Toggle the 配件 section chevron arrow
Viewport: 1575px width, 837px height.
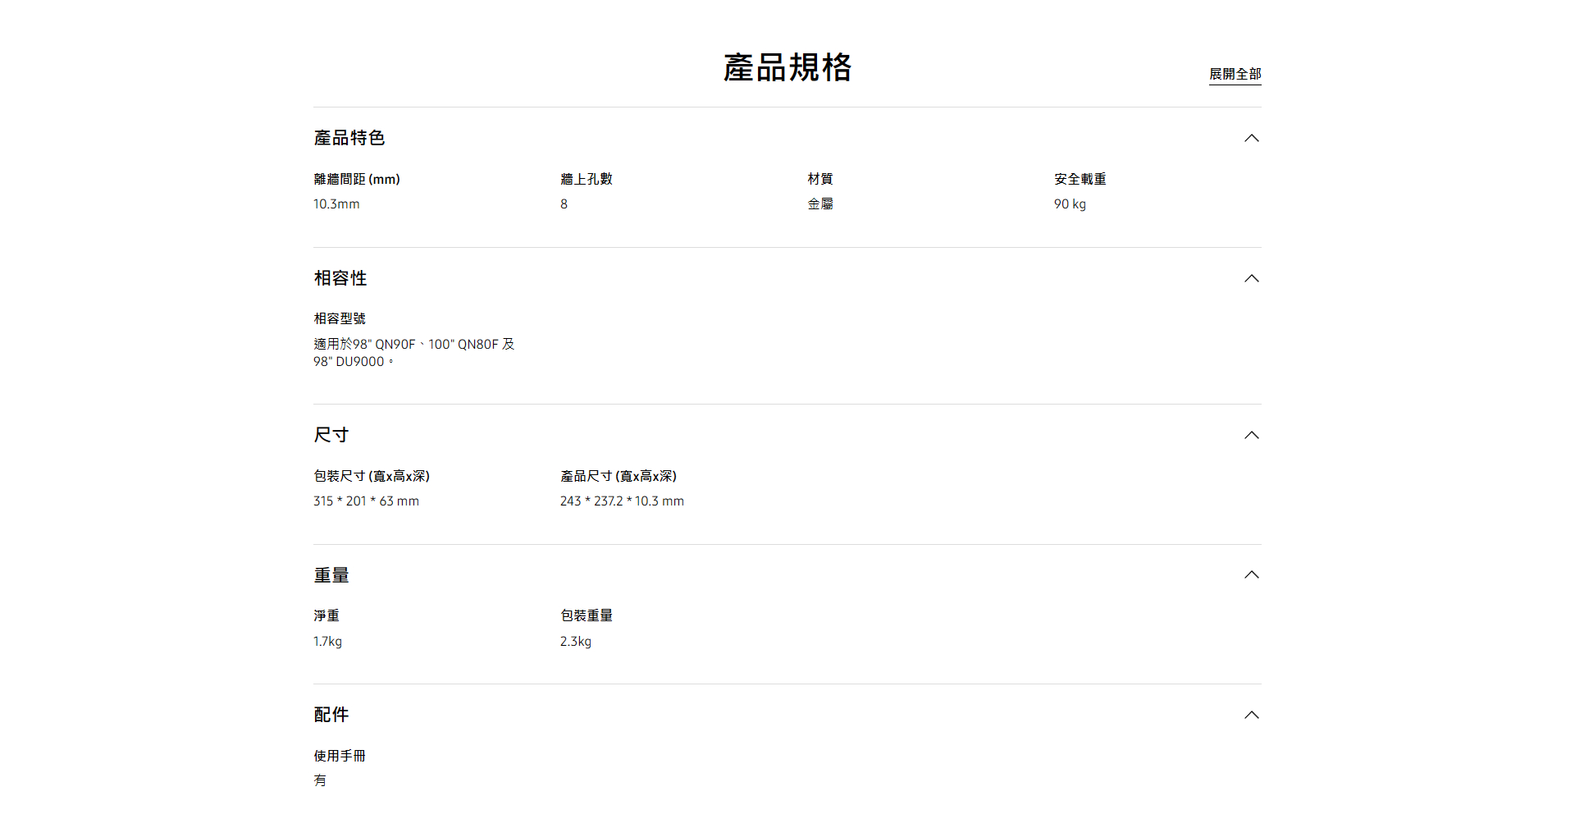pos(1251,715)
